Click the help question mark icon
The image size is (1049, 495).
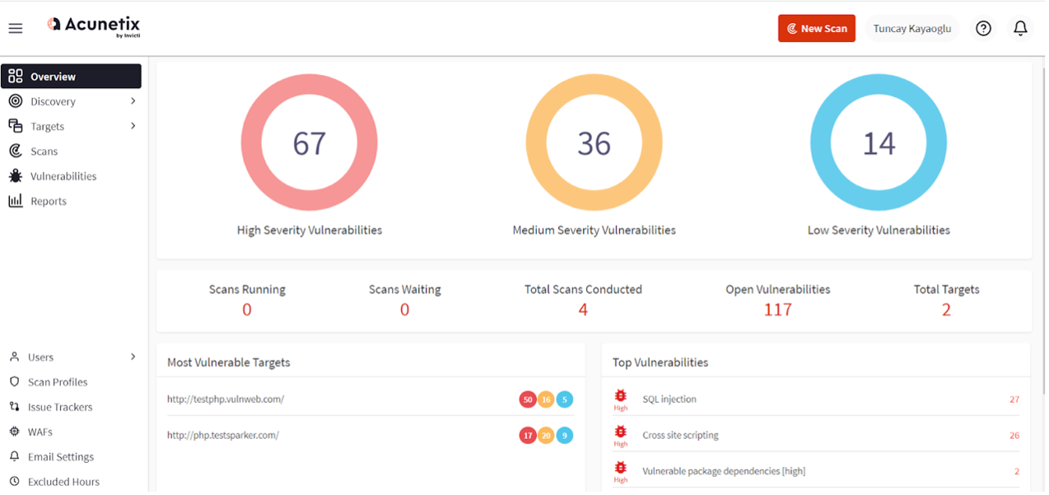pos(983,29)
